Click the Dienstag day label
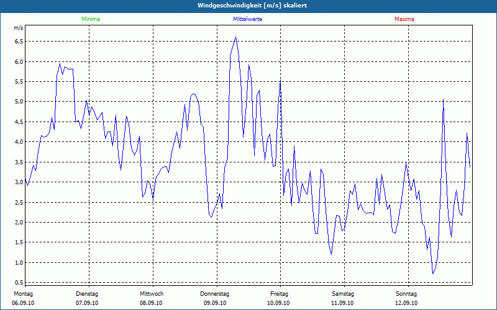This screenshot has height=310, width=497. point(87,294)
